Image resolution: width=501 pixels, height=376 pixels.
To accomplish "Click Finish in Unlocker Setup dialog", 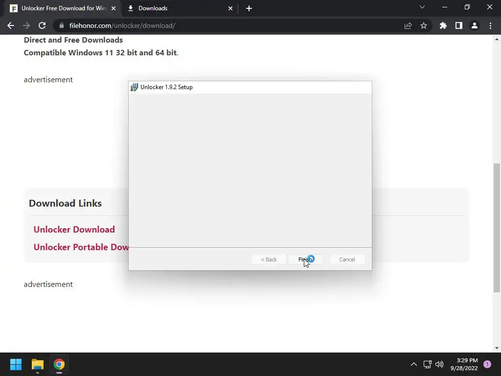I will click(x=305, y=259).
